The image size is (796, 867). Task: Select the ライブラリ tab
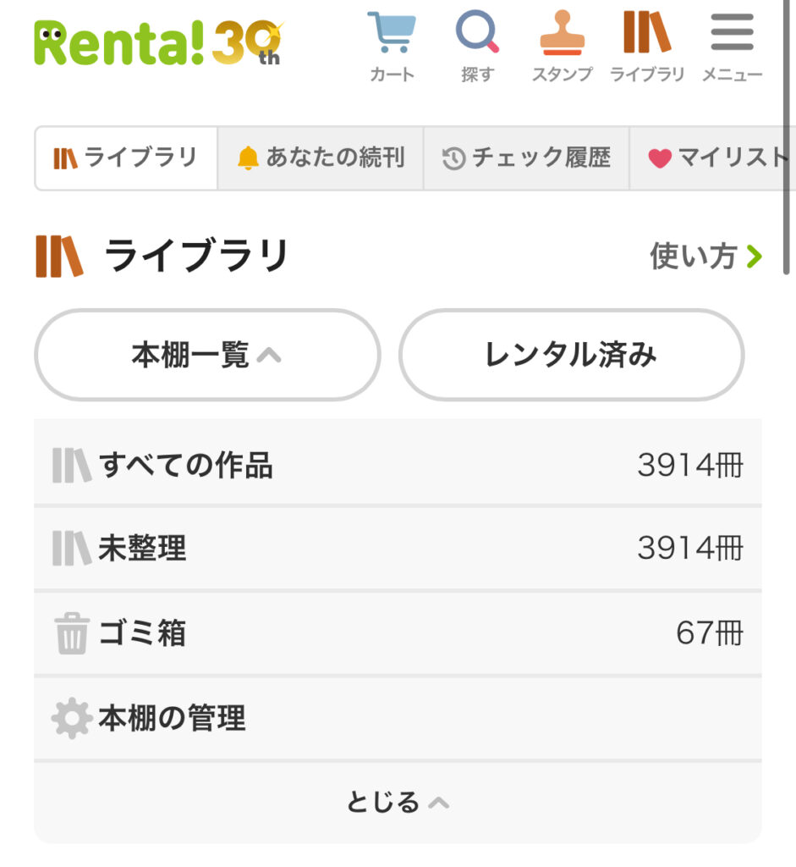click(x=126, y=158)
